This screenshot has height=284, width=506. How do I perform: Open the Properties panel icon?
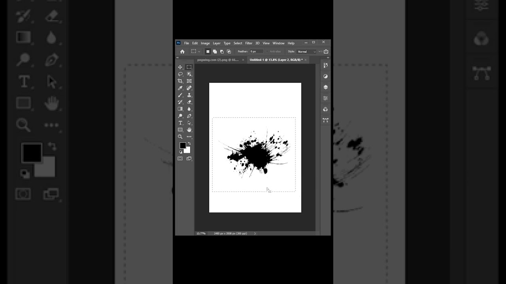pyautogui.click(x=325, y=98)
